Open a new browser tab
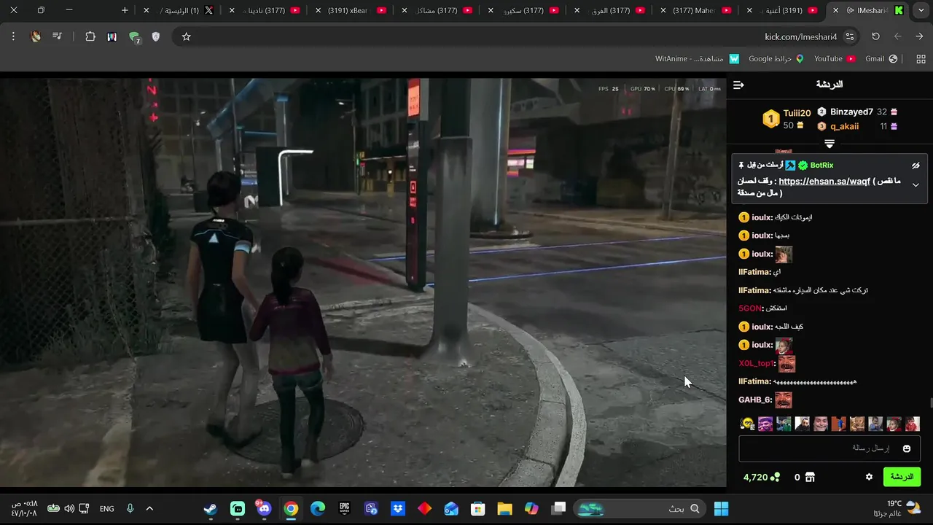Screen dimensions: 933x525 125,10
